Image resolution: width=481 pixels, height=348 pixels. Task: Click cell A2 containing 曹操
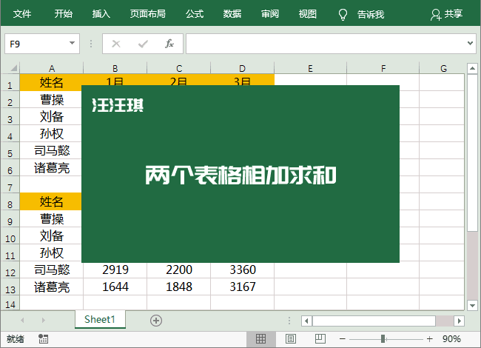[52, 99]
